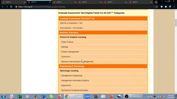
Task: Close the first NTS tab
Action: 25,2
